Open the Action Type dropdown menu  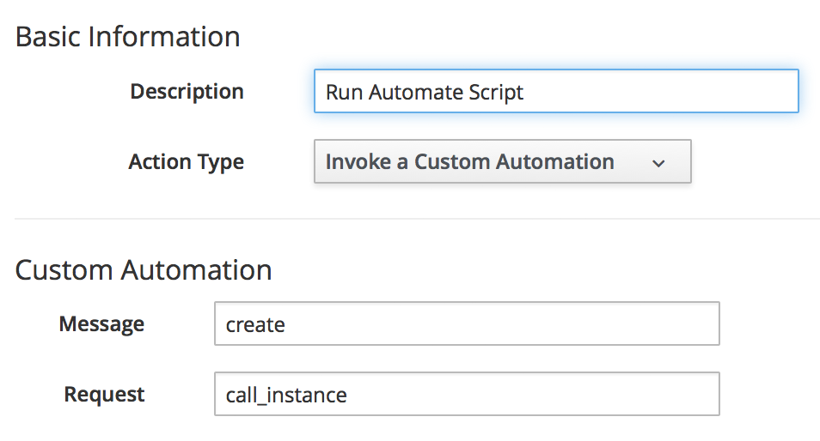coord(502,162)
